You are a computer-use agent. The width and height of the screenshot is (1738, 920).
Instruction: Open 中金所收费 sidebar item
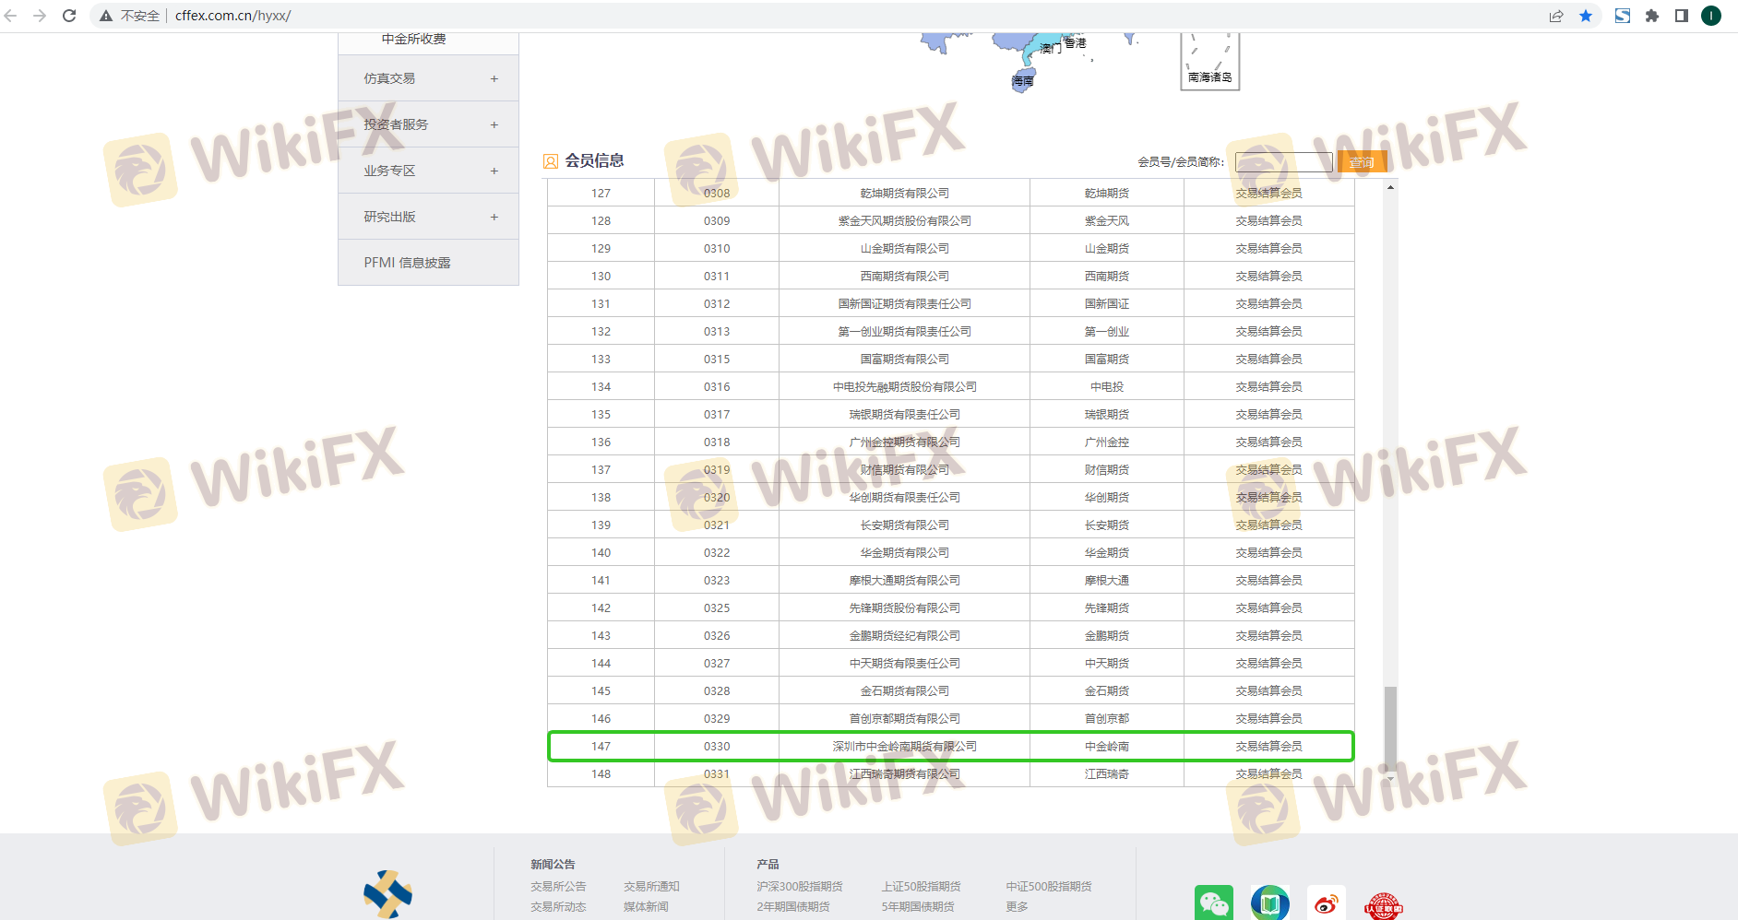click(413, 40)
